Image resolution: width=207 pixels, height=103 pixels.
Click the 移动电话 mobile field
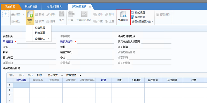pyautogui.click(x=35, y=58)
